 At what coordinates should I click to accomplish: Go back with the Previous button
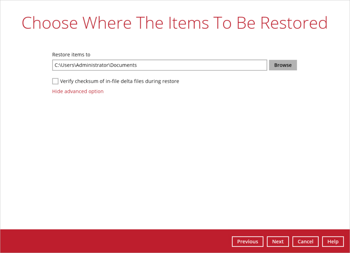point(247,242)
